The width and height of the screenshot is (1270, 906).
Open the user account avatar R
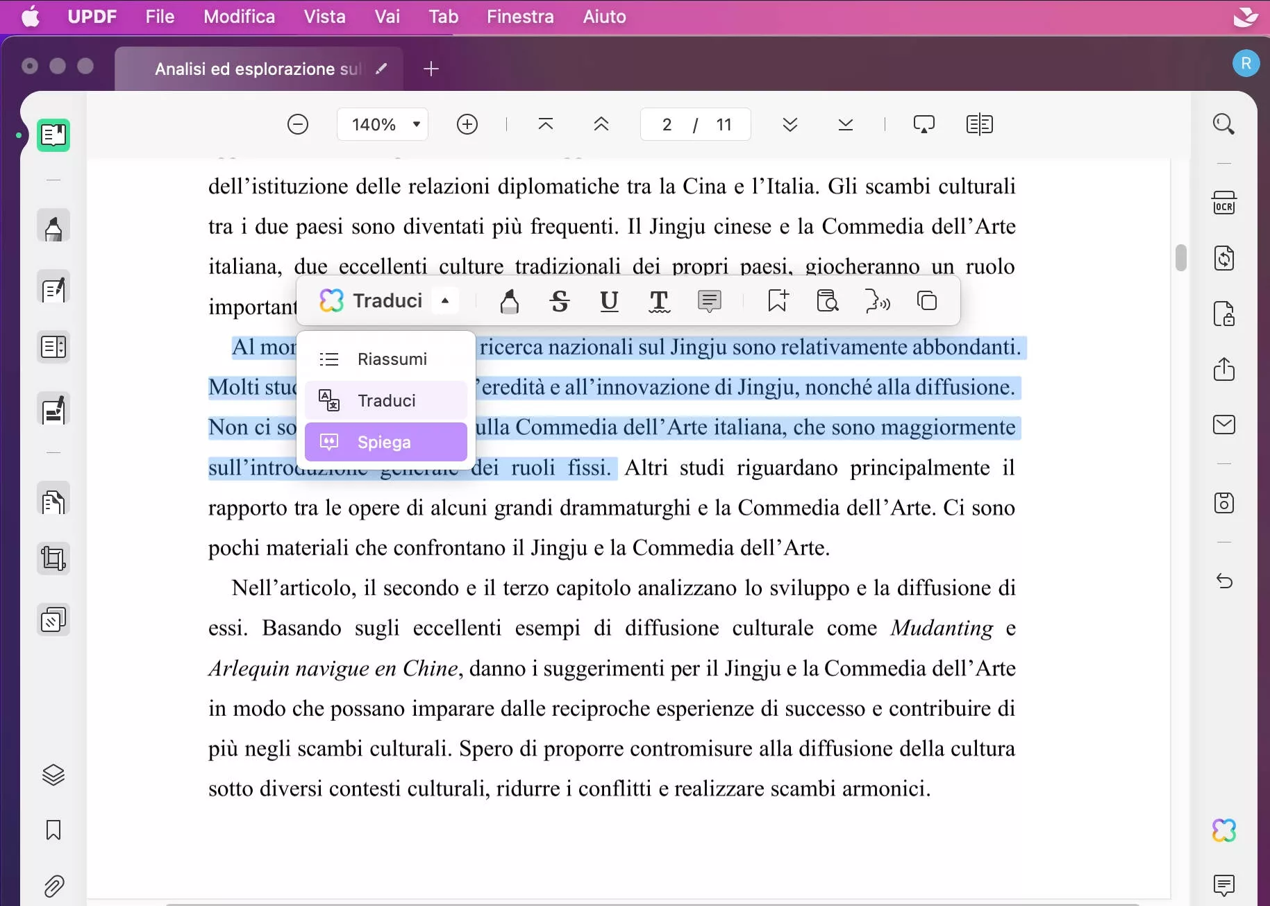[1246, 64]
